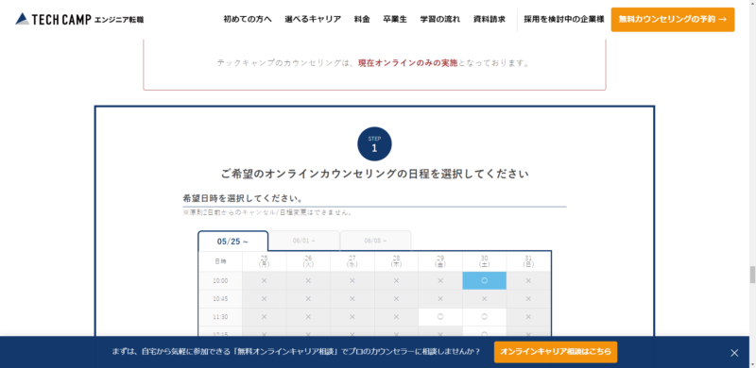Close the bottom career consultation banner
This screenshot has height=368, width=756.
[x=734, y=353]
